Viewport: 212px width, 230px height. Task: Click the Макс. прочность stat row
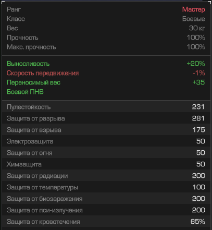coord(106,47)
